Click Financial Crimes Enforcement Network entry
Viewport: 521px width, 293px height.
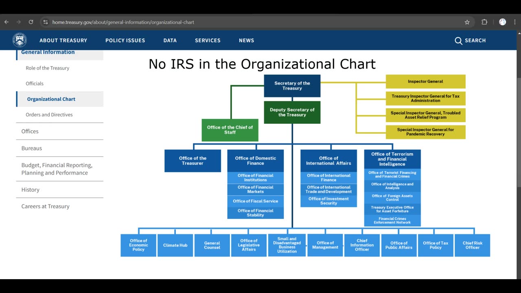tap(392, 221)
